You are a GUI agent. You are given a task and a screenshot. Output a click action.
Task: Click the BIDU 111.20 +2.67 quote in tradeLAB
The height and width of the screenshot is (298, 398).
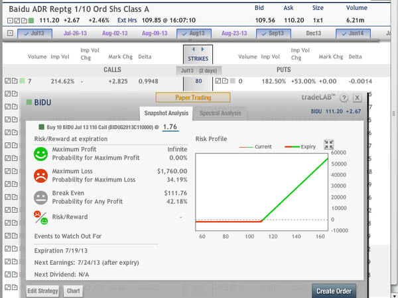click(x=336, y=111)
